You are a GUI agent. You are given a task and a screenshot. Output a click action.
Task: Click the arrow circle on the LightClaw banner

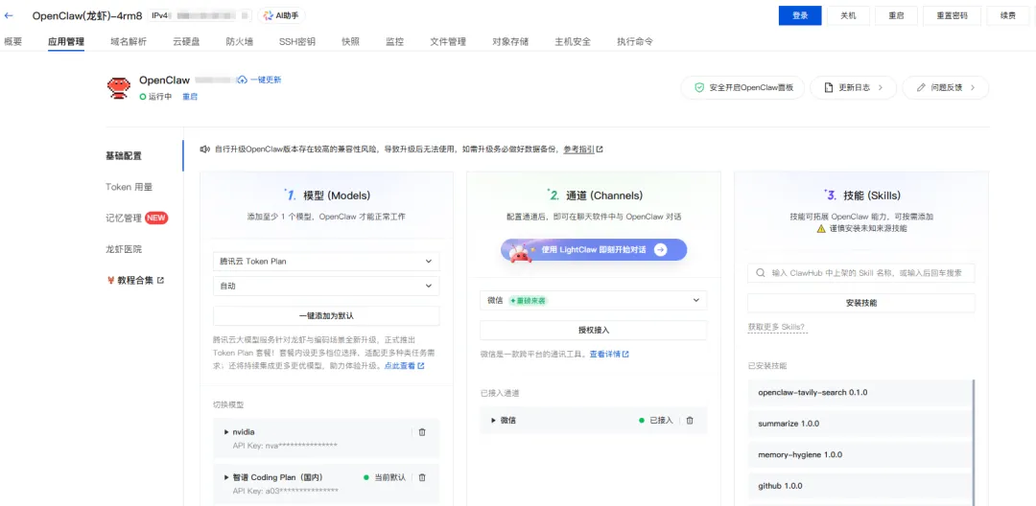(661, 250)
